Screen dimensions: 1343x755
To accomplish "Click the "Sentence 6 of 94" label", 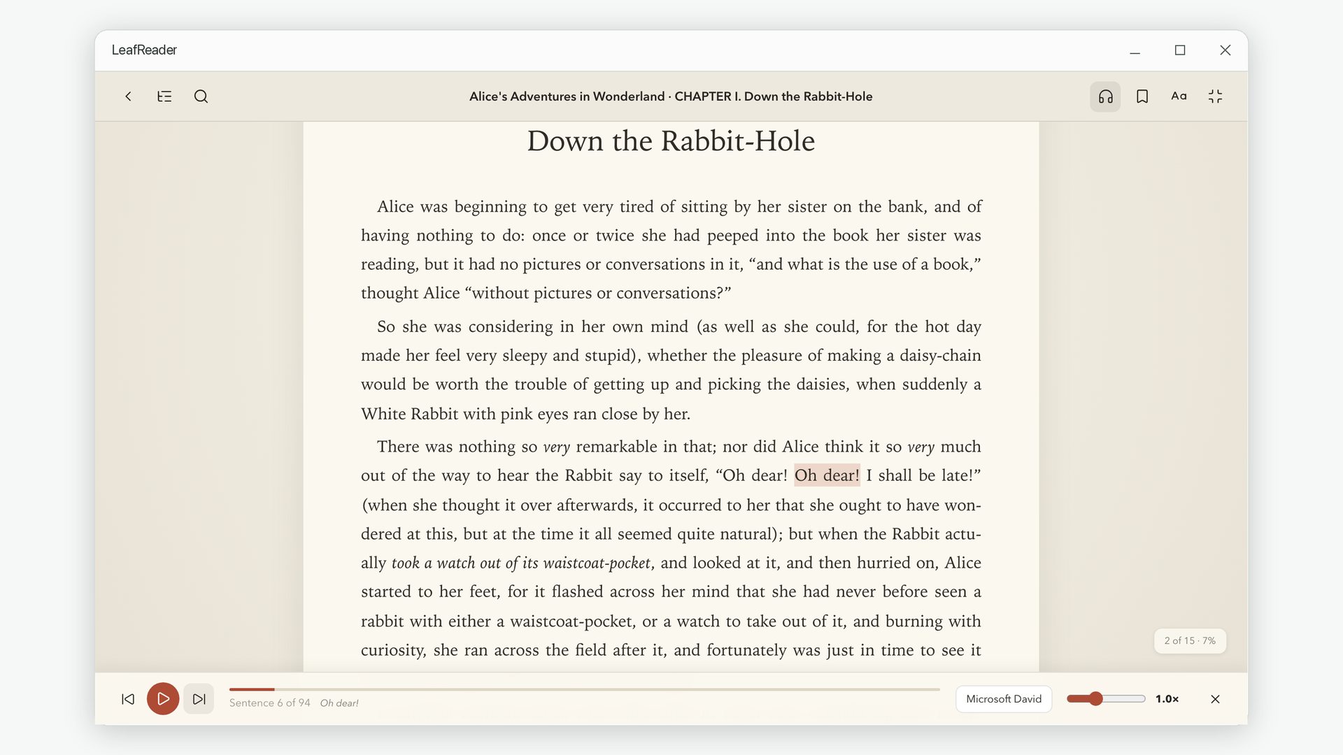I will click(x=269, y=703).
